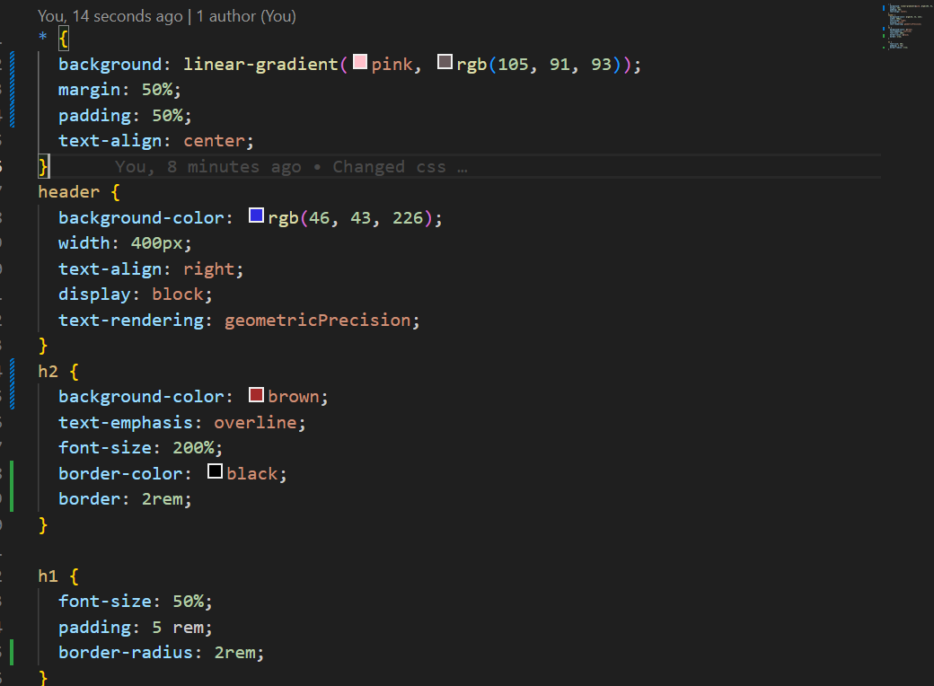This screenshot has width=934, height=686.
Task: Place cursor on 'margin: 50%' line
Action: 119,89
